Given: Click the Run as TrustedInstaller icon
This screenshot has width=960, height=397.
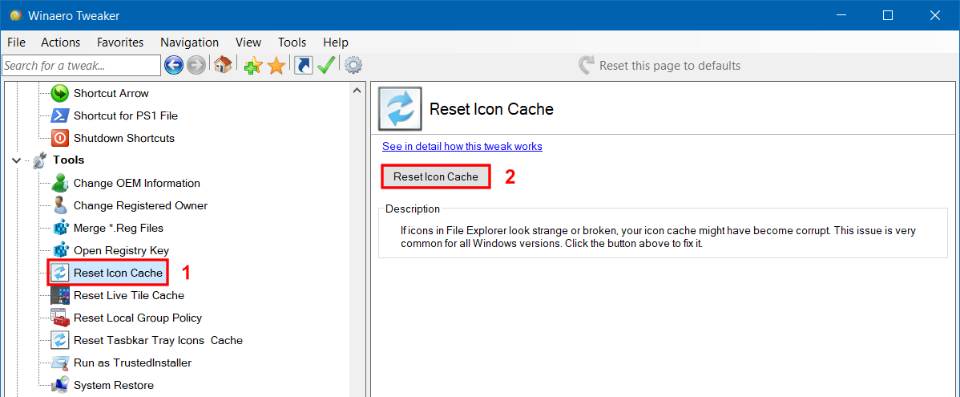Looking at the screenshot, I should pyautogui.click(x=60, y=363).
